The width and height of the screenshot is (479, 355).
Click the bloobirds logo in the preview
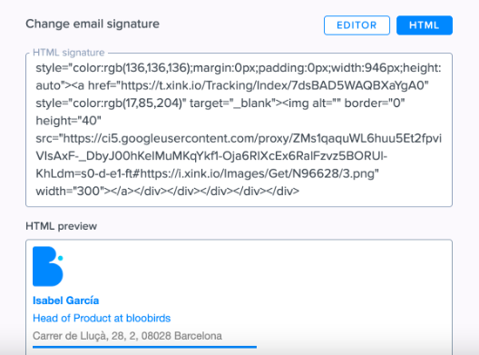pos(48,266)
